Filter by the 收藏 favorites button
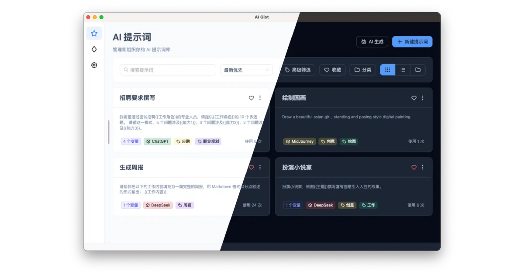Image resolution: width=524 pixels, height=275 pixels. (332, 70)
